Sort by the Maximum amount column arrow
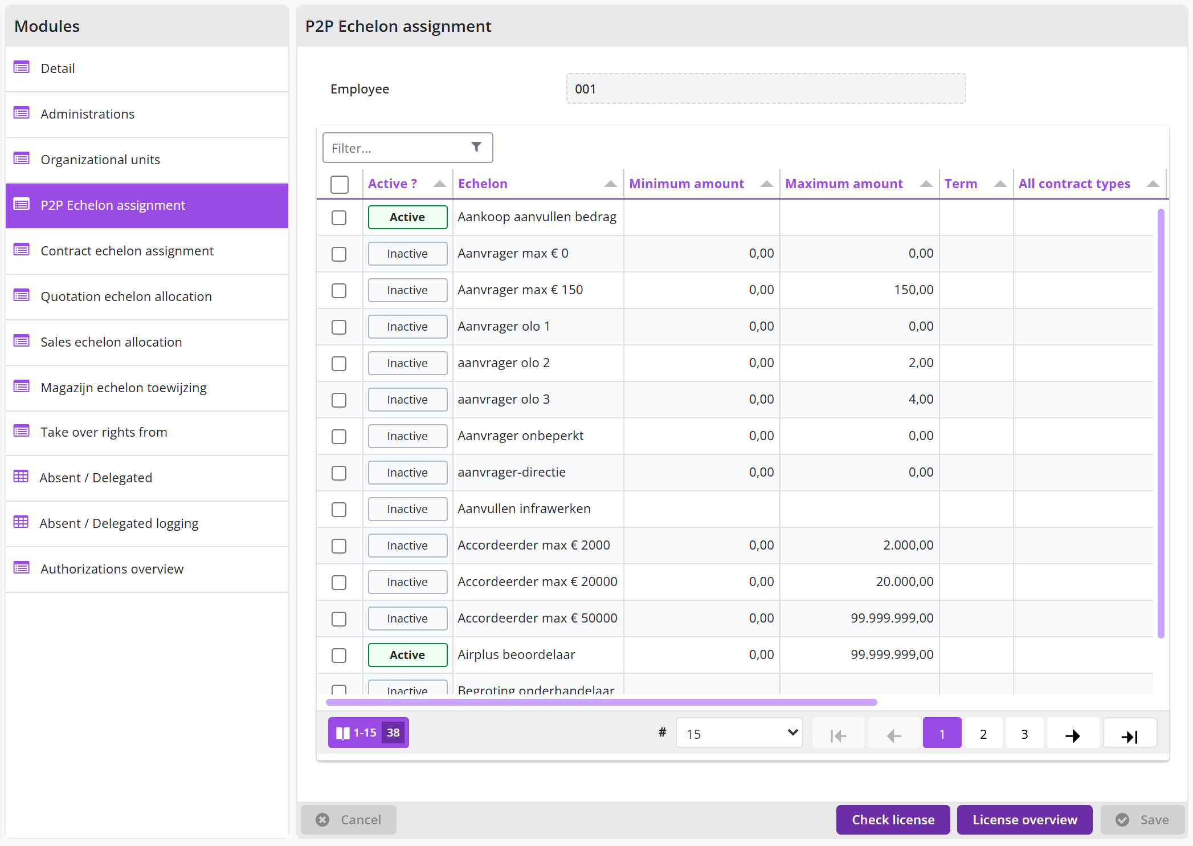Screen dimensions: 1193x846 (x=926, y=184)
